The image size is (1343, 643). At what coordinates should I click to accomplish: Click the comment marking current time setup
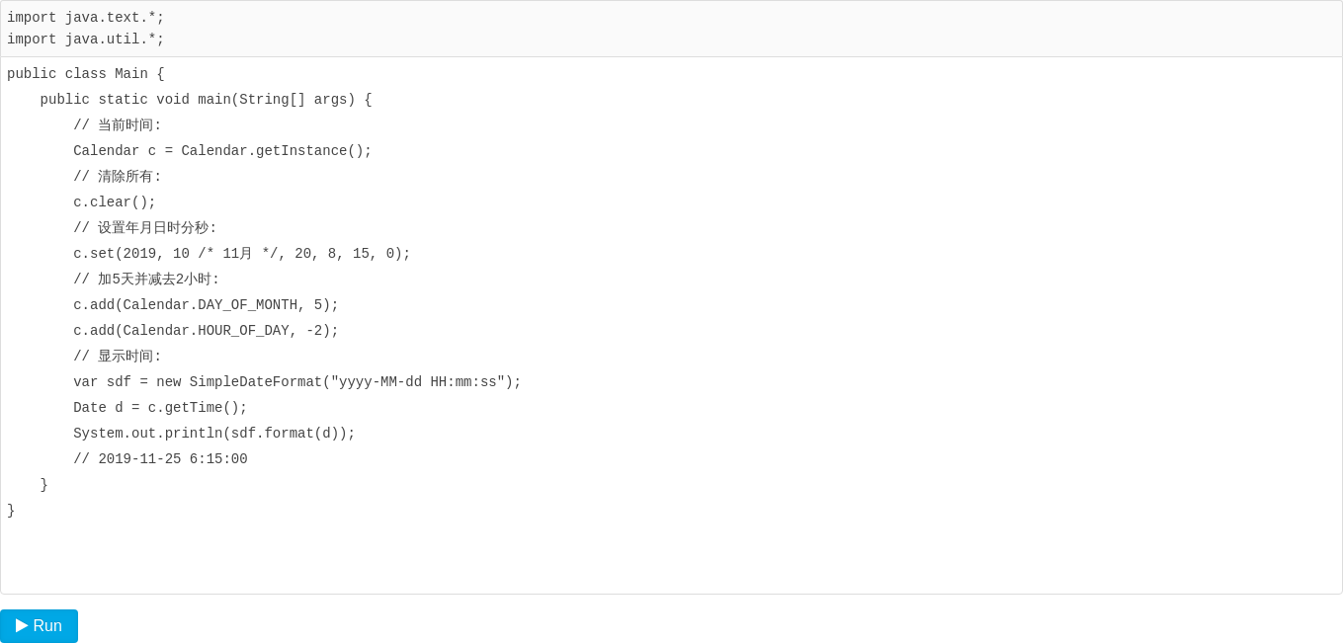click(x=117, y=124)
